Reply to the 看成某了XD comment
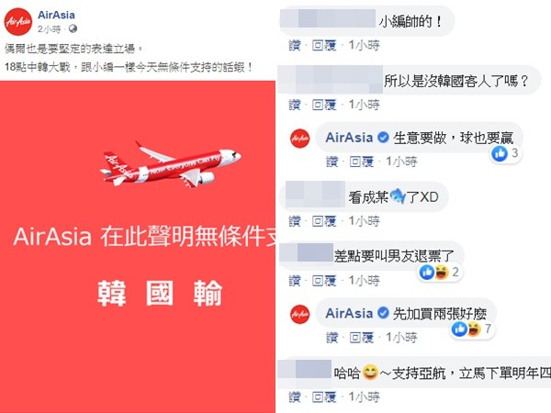The width and height of the screenshot is (551, 413). (324, 221)
